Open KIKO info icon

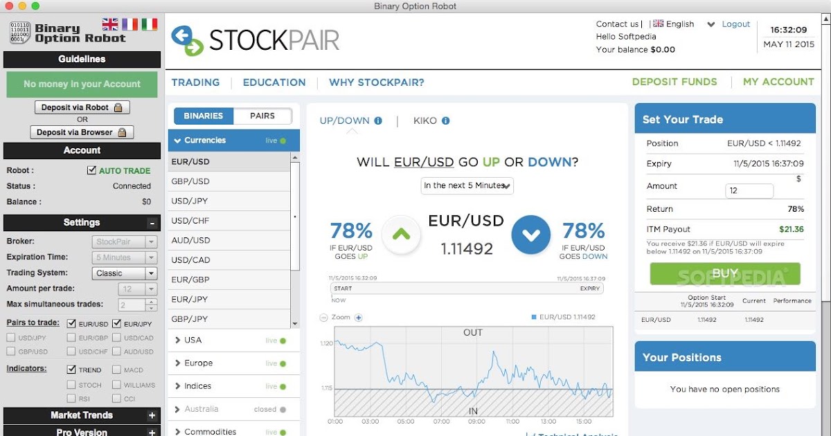tap(445, 120)
